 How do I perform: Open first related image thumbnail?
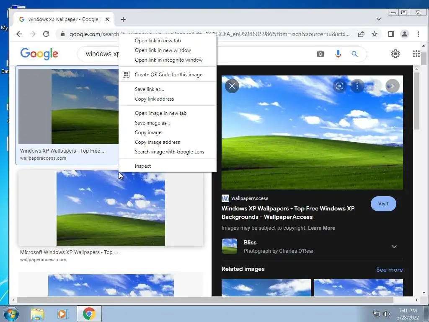(x=266, y=288)
